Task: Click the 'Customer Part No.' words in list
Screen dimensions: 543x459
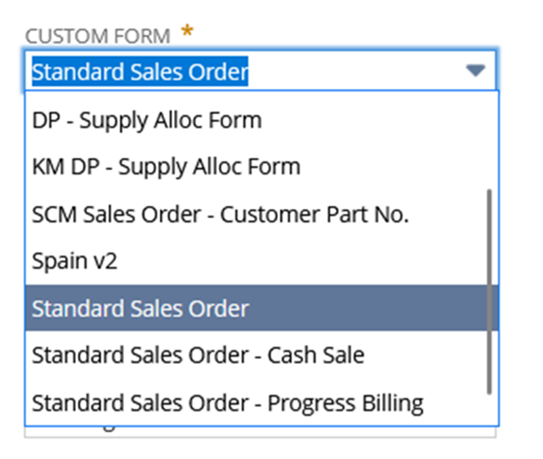Action: (x=314, y=214)
